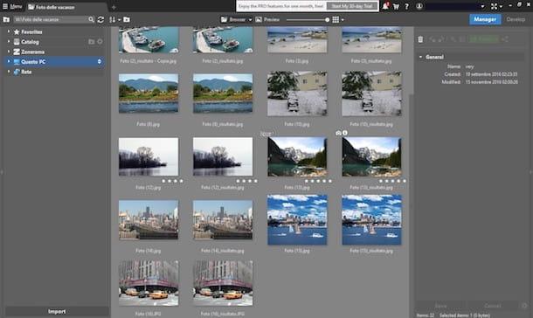Click the Catalog add-folder icon
The height and width of the screenshot is (318, 533).
(91, 41)
